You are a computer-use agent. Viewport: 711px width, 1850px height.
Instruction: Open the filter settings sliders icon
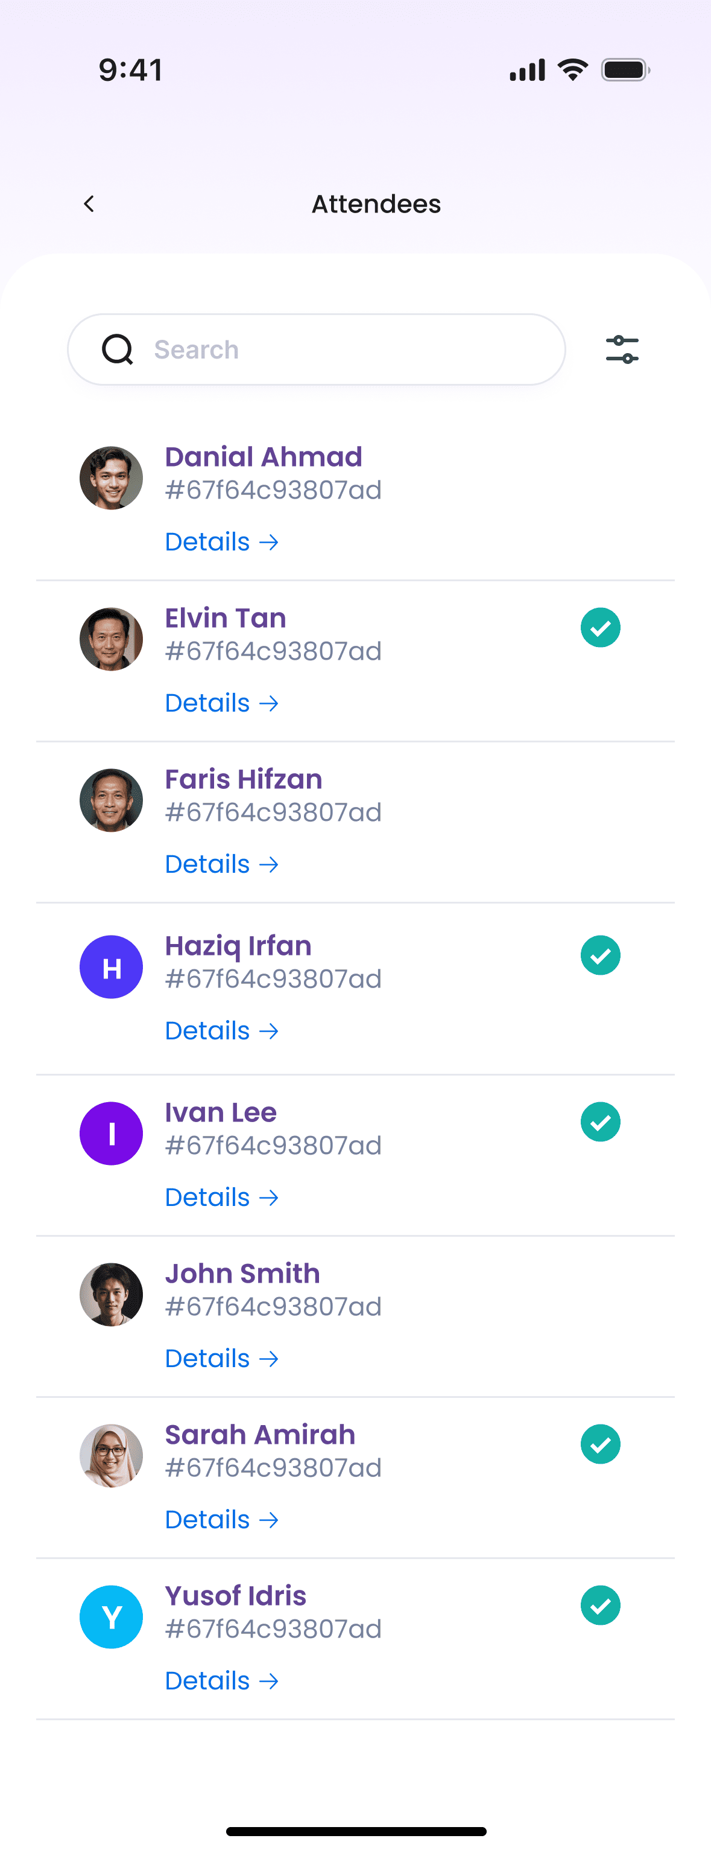click(x=621, y=349)
